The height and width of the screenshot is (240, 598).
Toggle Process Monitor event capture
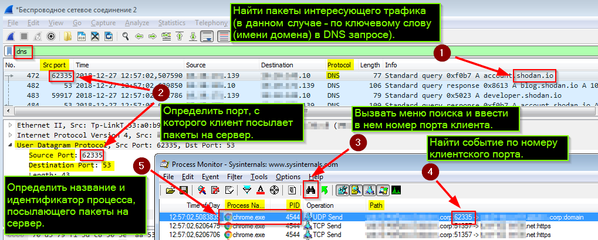click(x=202, y=190)
